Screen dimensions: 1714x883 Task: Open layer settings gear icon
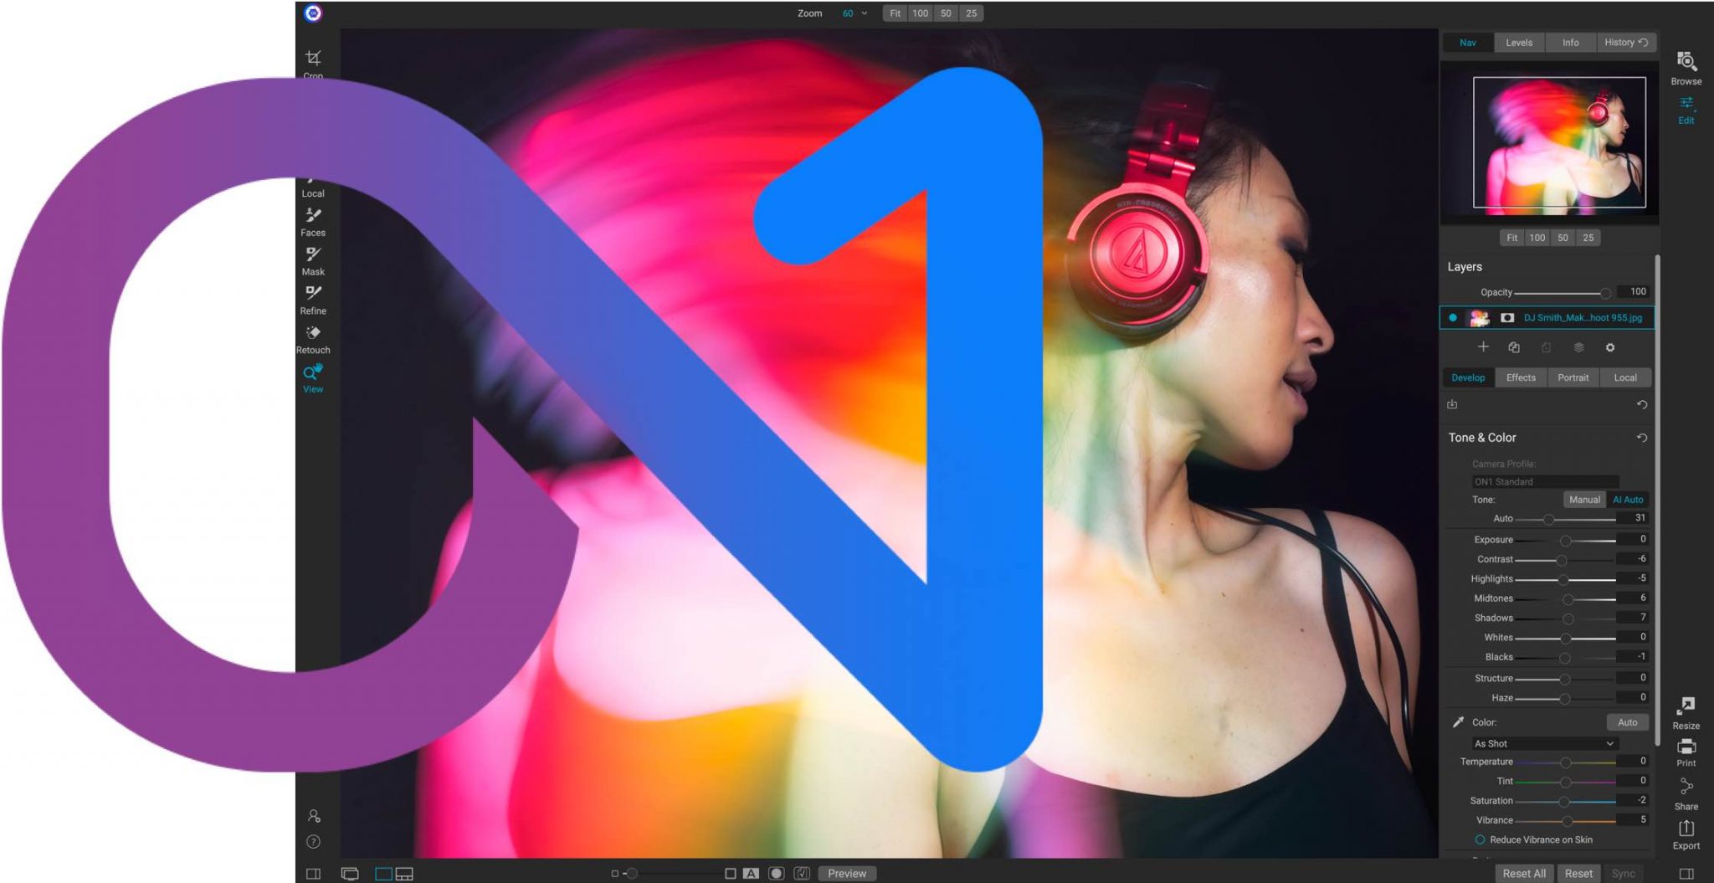pyautogui.click(x=1609, y=347)
